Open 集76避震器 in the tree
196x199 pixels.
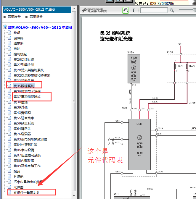[x=22, y=134]
